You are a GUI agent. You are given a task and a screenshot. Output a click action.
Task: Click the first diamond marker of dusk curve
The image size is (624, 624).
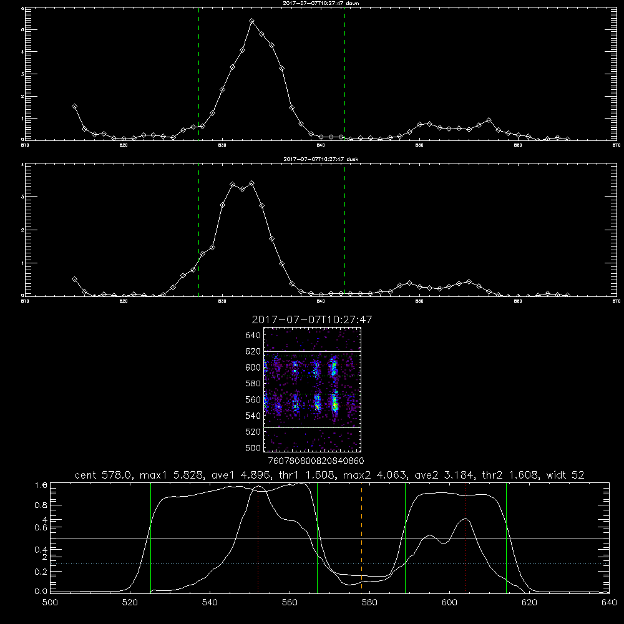[74, 280]
